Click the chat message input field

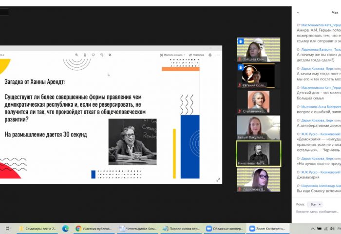pyautogui.click(x=317, y=212)
